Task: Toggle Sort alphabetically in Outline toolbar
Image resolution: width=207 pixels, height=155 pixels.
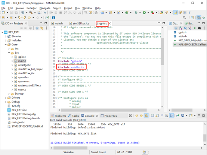Action: point(180,28)
